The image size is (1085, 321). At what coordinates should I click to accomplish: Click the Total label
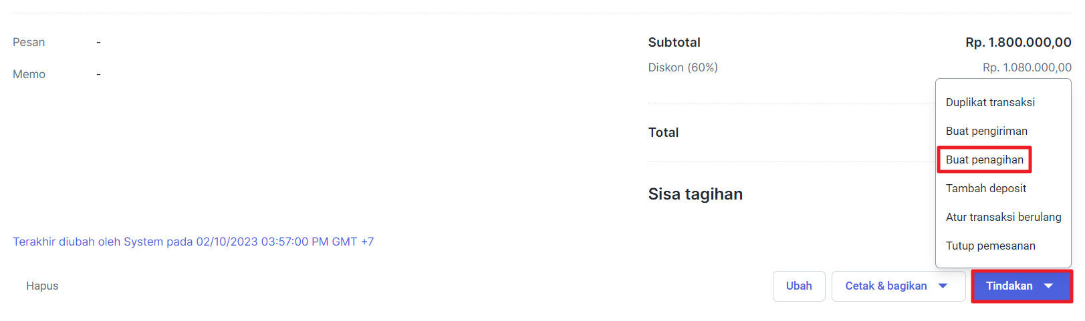[663, 132]
